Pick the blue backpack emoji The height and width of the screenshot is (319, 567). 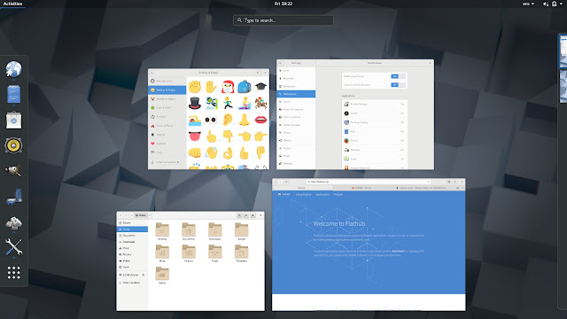[245, 87]
